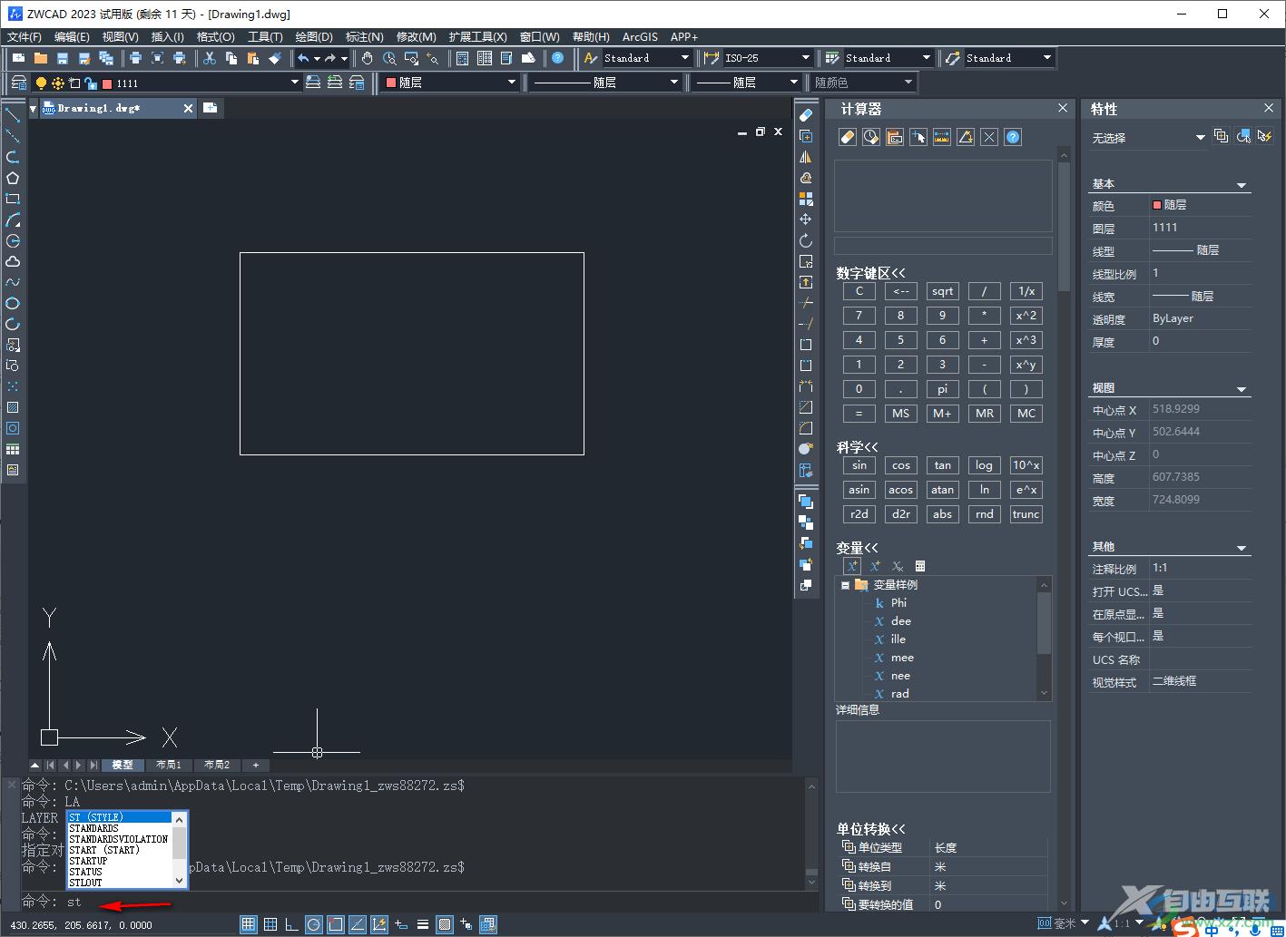
Task: Select the Revision Cloud tool
Action: pyautogui.click(x=13, y=261)
